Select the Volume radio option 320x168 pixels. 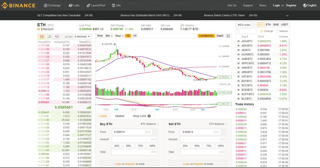click(x=277, y=31)
